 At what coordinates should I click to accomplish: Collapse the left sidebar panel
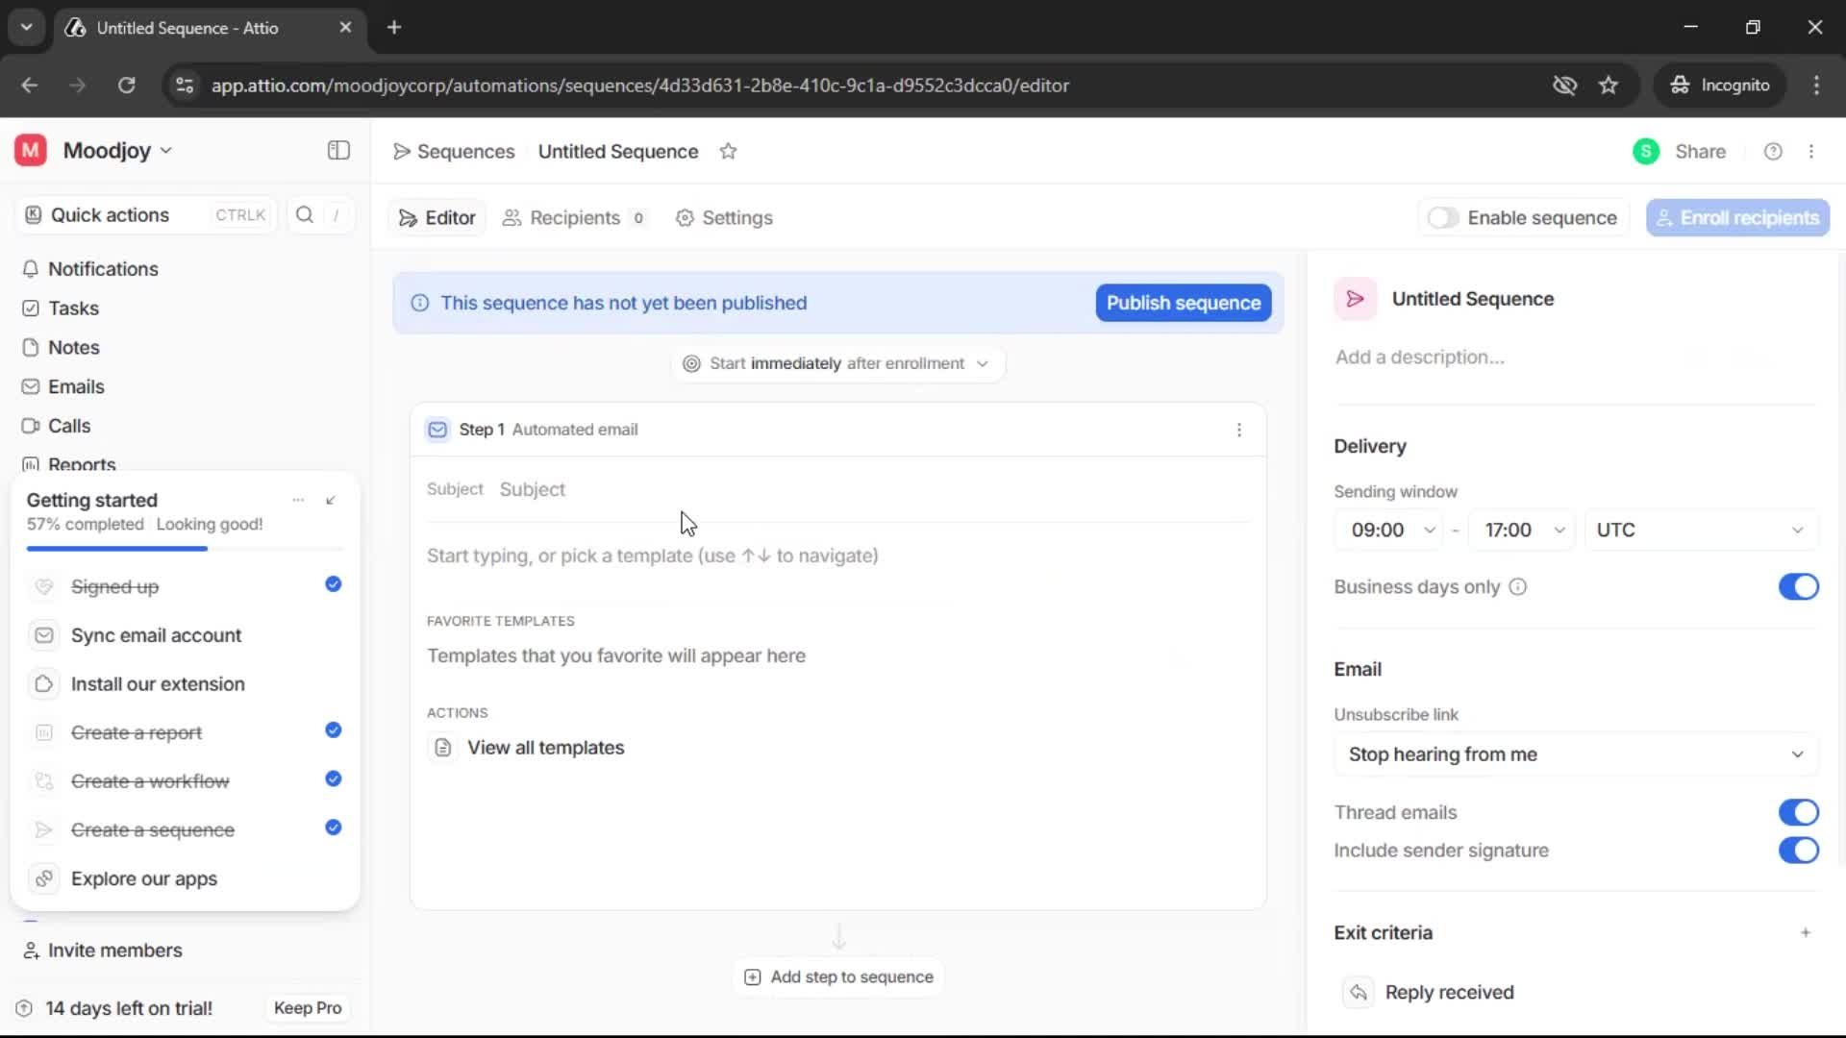(337, 150)
